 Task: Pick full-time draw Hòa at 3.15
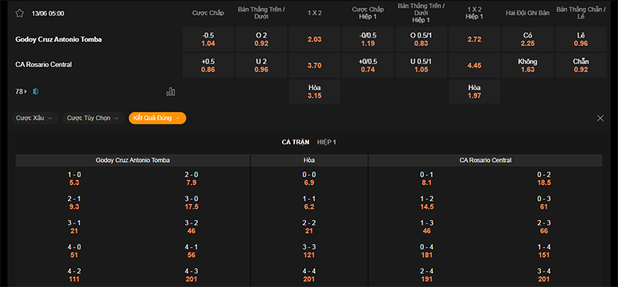314,91
